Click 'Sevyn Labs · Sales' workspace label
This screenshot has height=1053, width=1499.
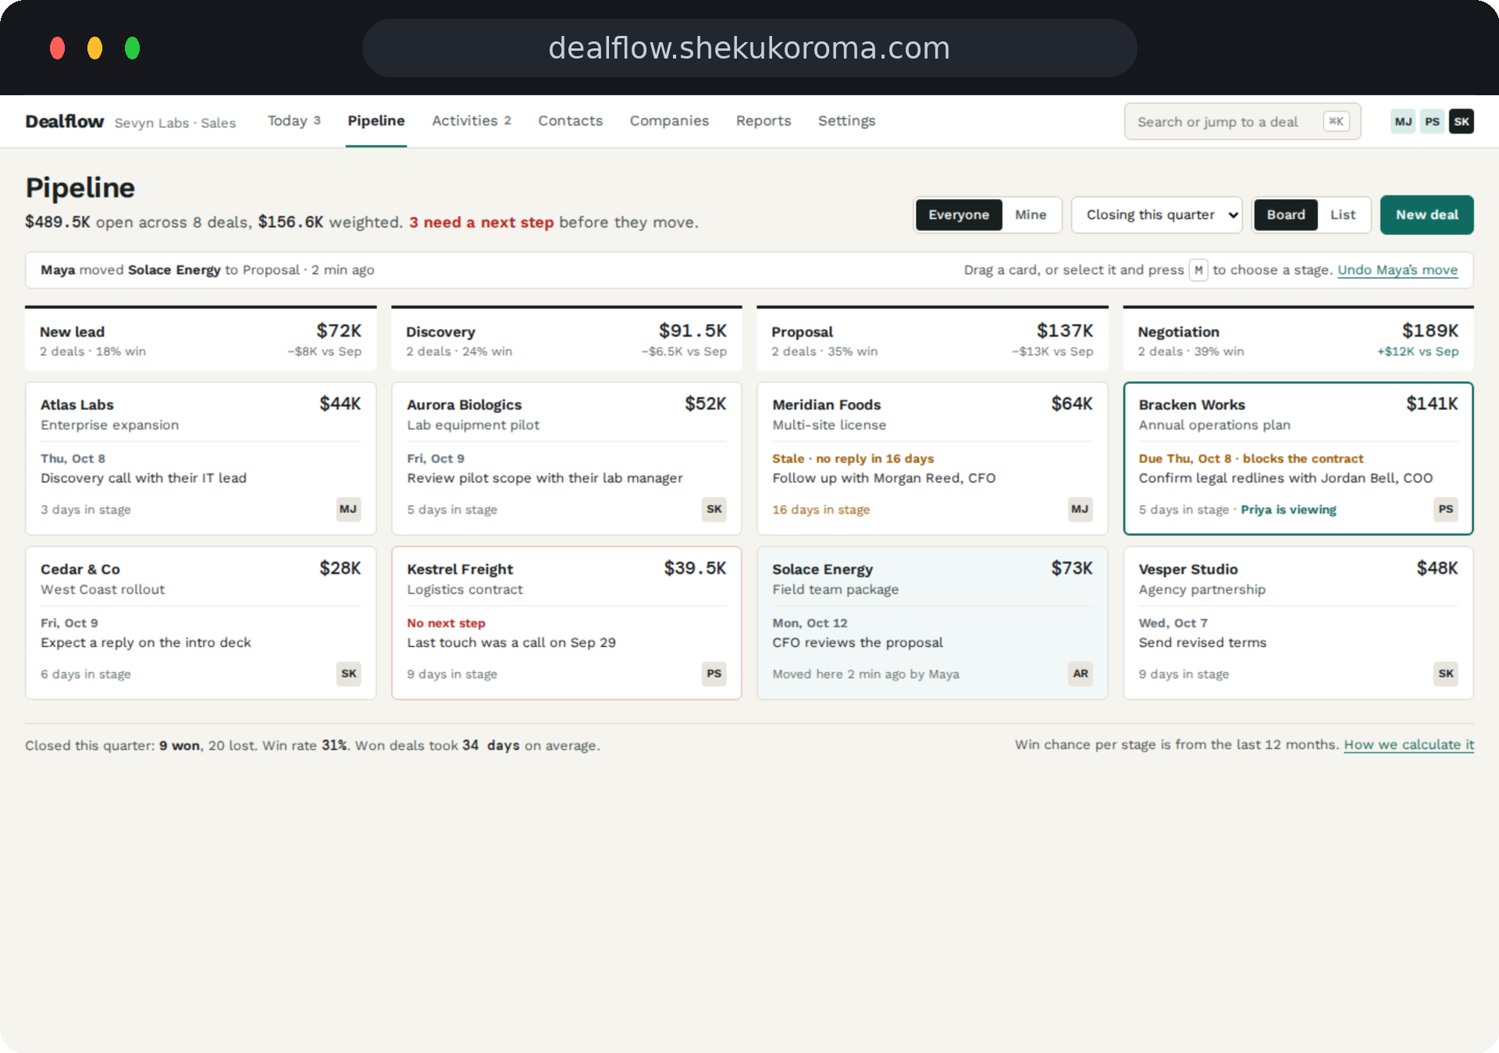pyautogui.click(x=175, y=123)
